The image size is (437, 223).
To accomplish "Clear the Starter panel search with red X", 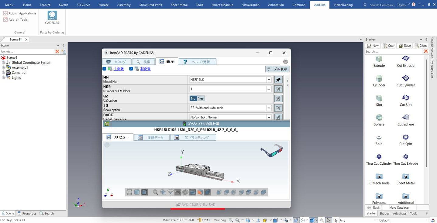I will pyautogui.click(x=426, y=52).
